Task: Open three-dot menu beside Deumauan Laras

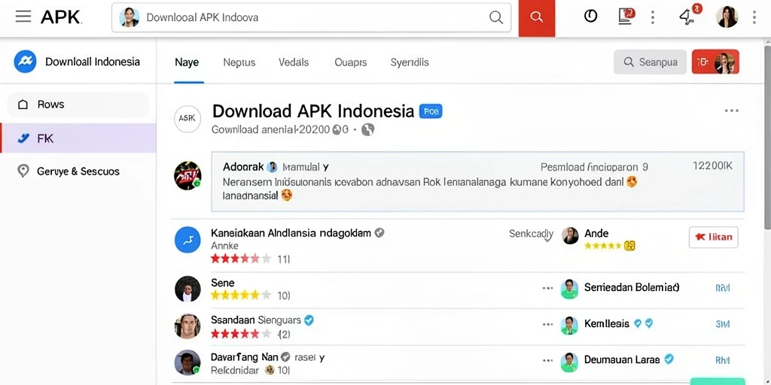Action: coord(547,362)
